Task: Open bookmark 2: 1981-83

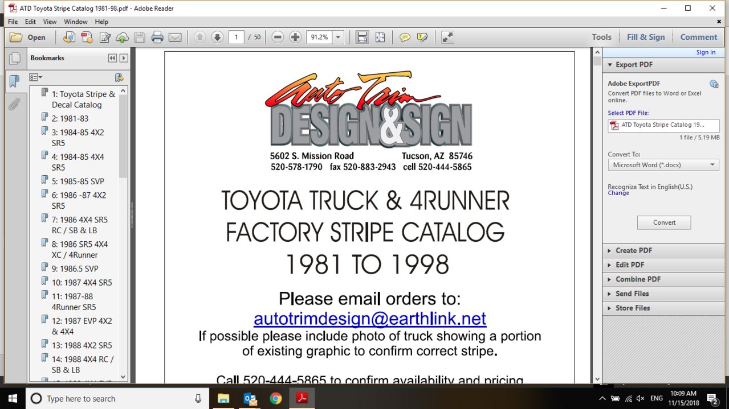Action: pyautogui.click(x=70, y=118)
